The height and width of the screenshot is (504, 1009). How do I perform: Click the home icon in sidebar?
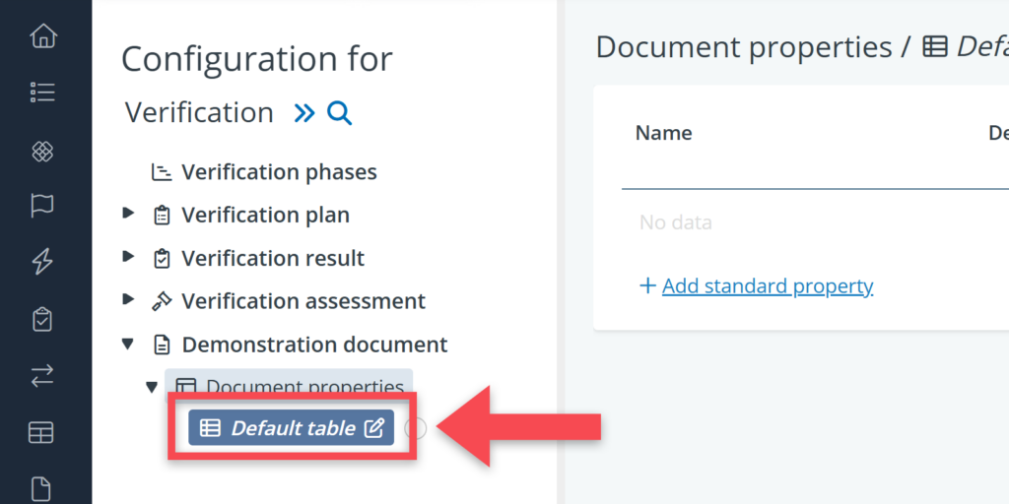(x=42, y=37)
